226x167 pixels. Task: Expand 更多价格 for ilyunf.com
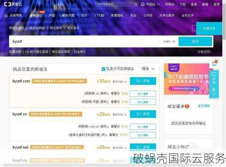click(x=119, y=81)
